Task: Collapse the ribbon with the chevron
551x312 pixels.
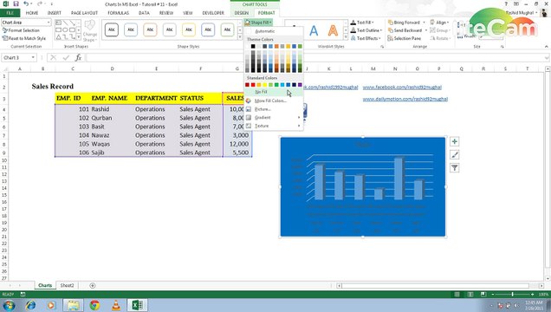Action: 547,47
